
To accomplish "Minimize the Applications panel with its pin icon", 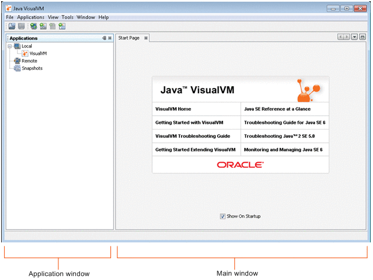I will pyautogui.click(x=104, y=38).
